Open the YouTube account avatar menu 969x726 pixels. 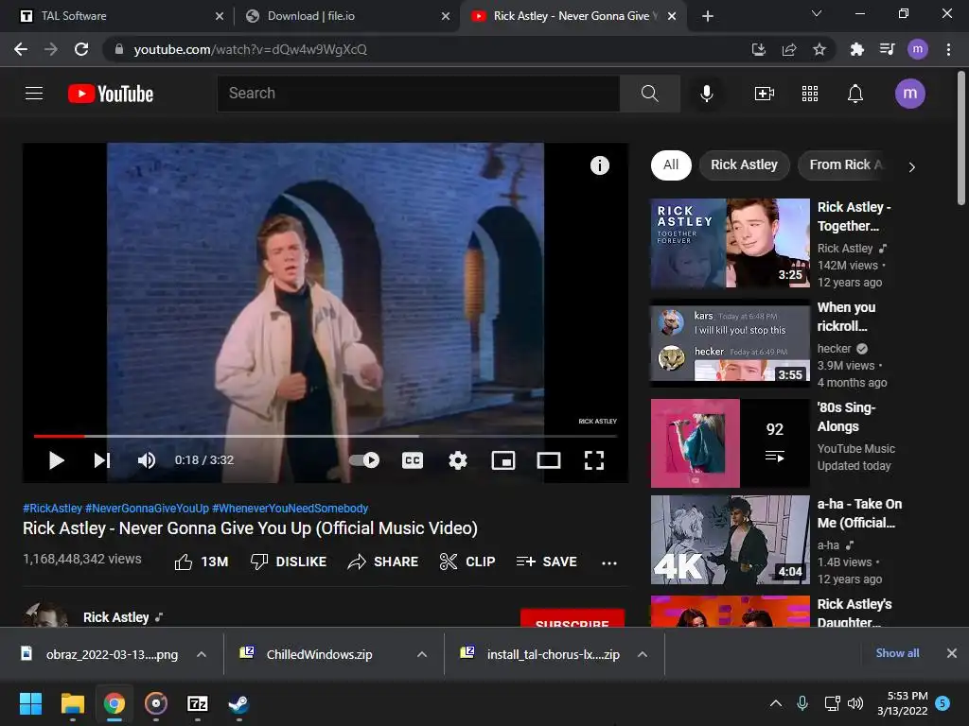[x=909, y=94]
